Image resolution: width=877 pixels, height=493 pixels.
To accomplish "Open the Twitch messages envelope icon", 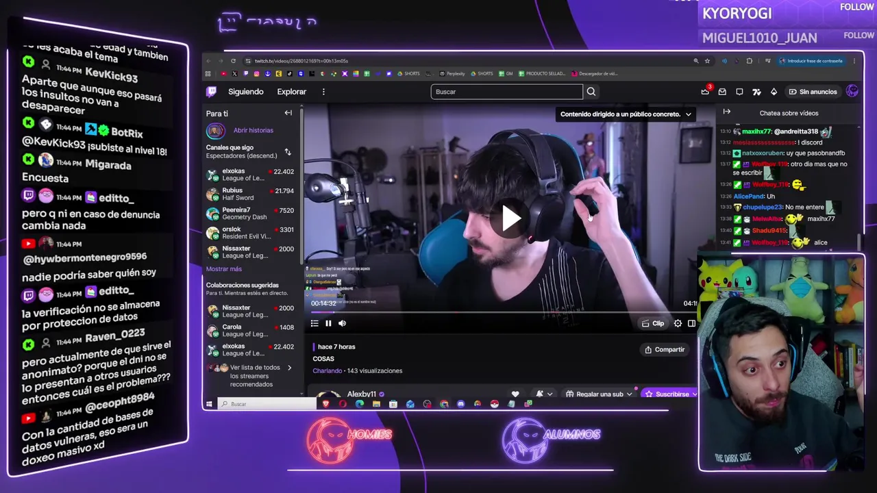I will tap(722, 92).
